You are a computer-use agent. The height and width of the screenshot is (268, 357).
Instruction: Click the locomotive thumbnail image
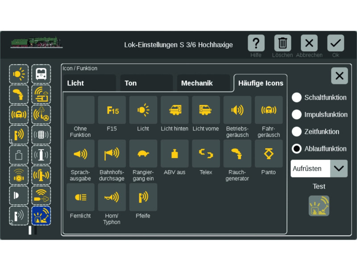click(37, 43)
